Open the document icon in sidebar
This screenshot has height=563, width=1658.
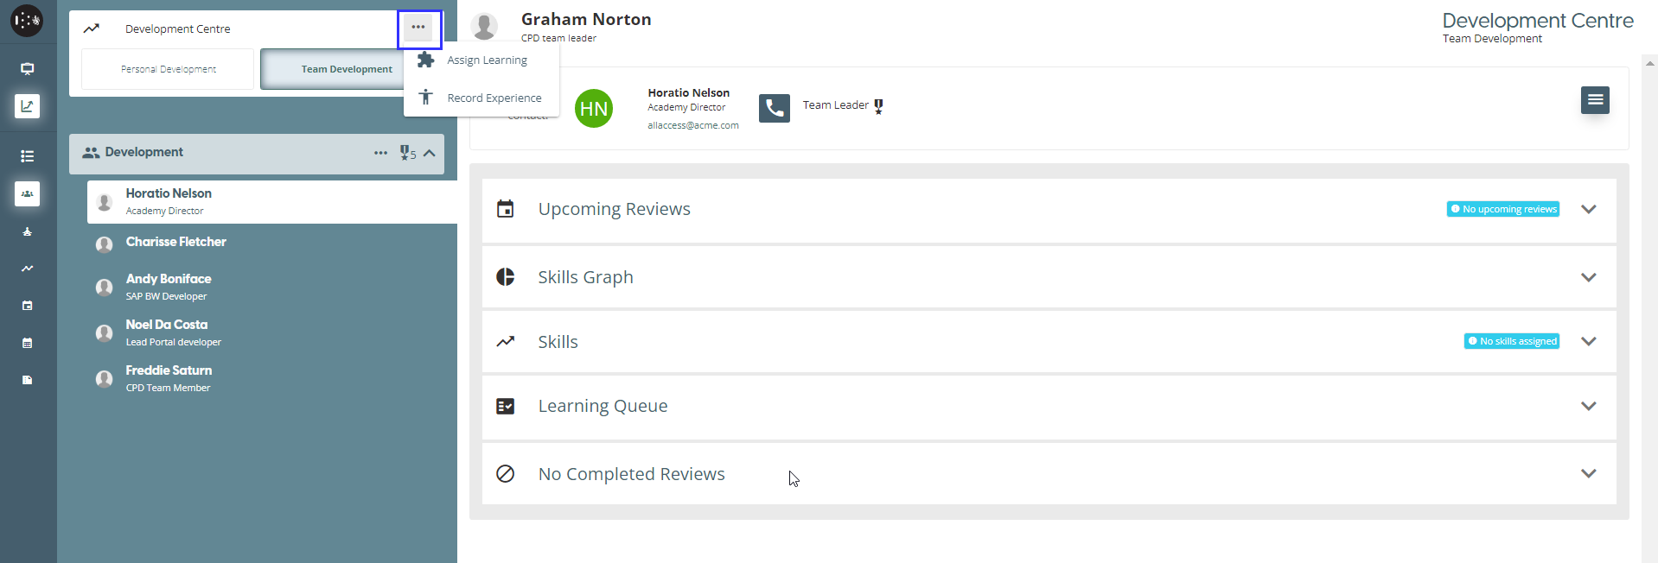pos(27,380)
